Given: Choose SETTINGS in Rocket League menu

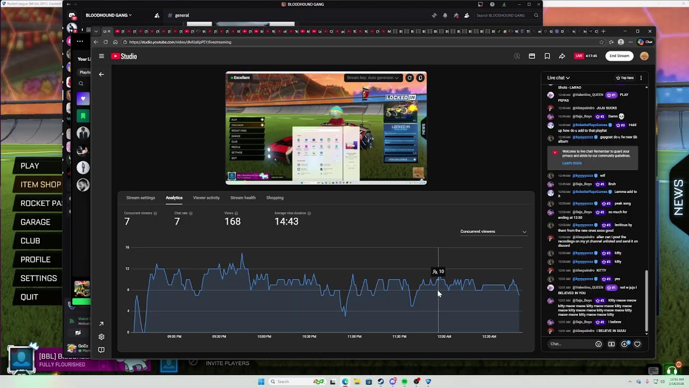Looking at the screenshot, I should coord(39,278).
